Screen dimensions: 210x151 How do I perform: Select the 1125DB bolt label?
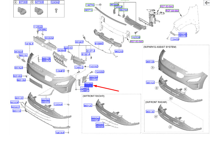(x=136, y=37)
